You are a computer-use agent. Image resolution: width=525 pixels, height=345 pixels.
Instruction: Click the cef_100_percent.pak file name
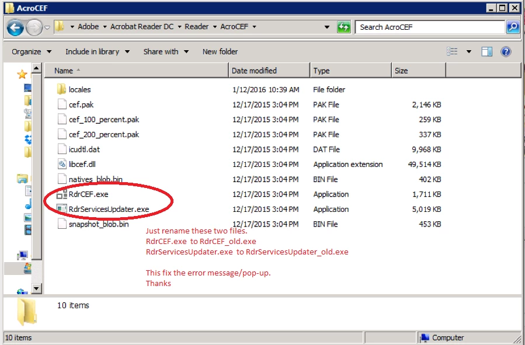click(104, 120)
